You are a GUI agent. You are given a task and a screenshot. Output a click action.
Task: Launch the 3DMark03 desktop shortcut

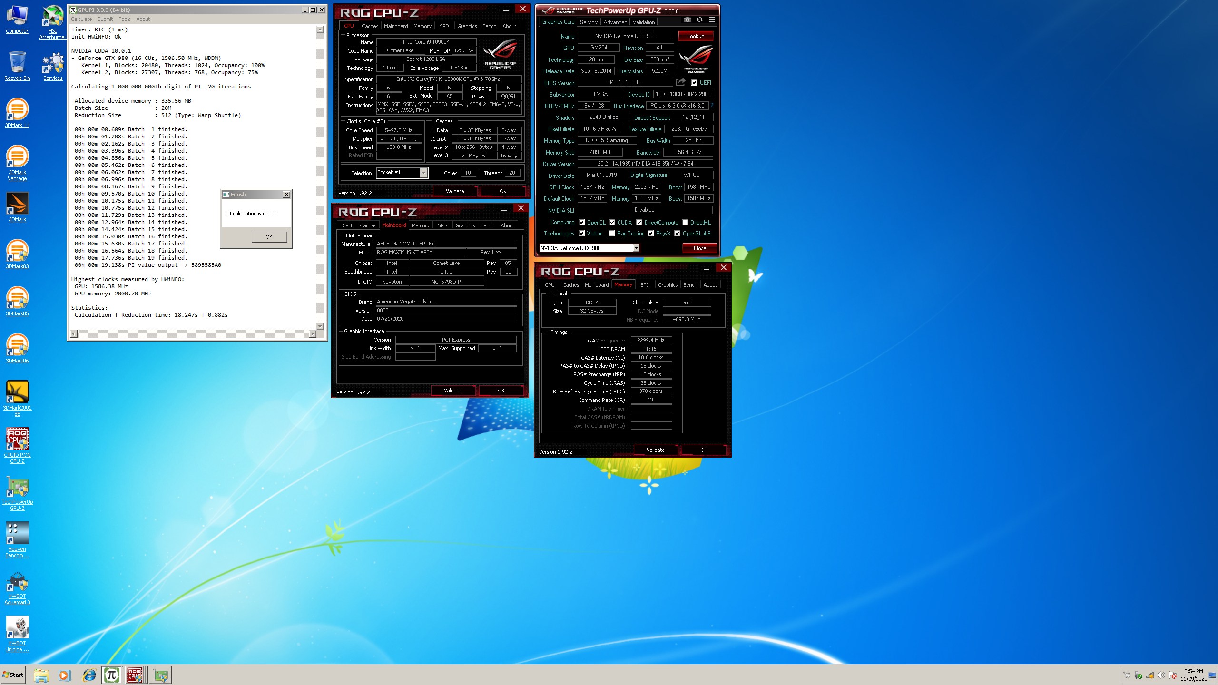[17, 254]
